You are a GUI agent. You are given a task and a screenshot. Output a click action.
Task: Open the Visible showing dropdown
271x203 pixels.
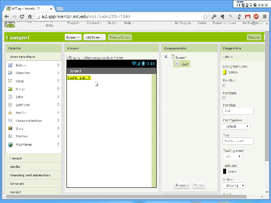234,186
